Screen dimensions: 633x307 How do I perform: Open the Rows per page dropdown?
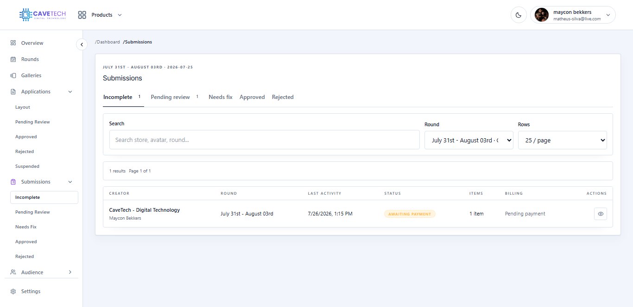coord(563,140)
